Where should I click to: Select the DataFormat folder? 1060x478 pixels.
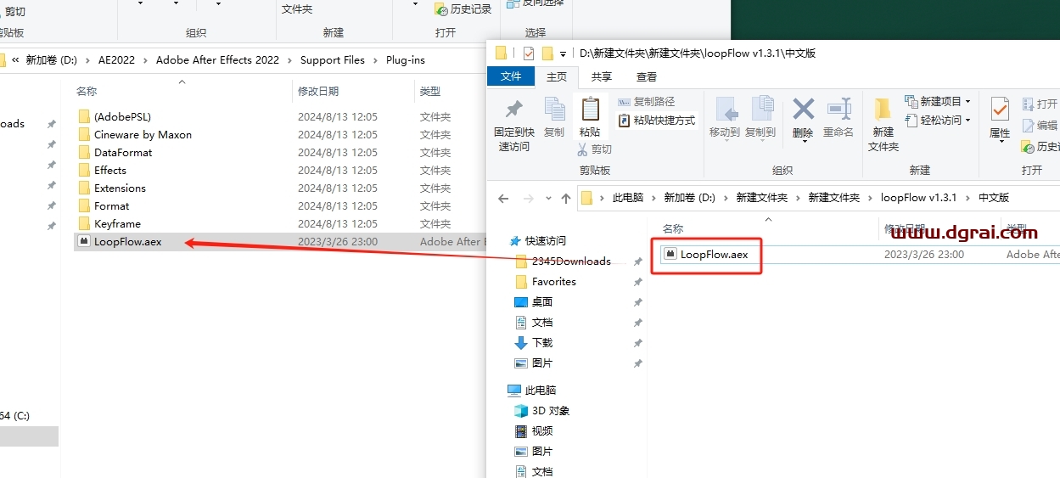[123, 152]
